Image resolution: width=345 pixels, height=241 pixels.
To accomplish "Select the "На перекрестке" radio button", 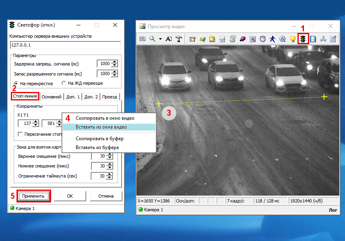I will 17,83.
